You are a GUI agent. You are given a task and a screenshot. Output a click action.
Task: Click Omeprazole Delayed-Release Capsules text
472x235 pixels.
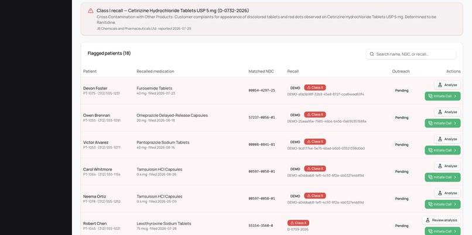pos(172,115)
